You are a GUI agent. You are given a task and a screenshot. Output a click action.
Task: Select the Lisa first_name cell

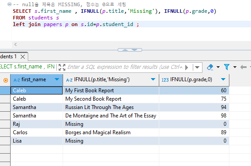click(37, 141)
